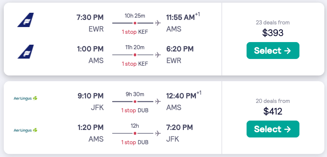Screen dimensions: 327x157
Task: Click the '23 deals from' text
Action: [x=273, y=23]
